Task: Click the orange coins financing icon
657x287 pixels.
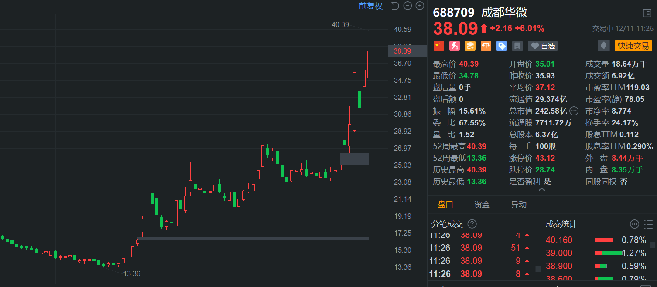Action: point(470,46)
